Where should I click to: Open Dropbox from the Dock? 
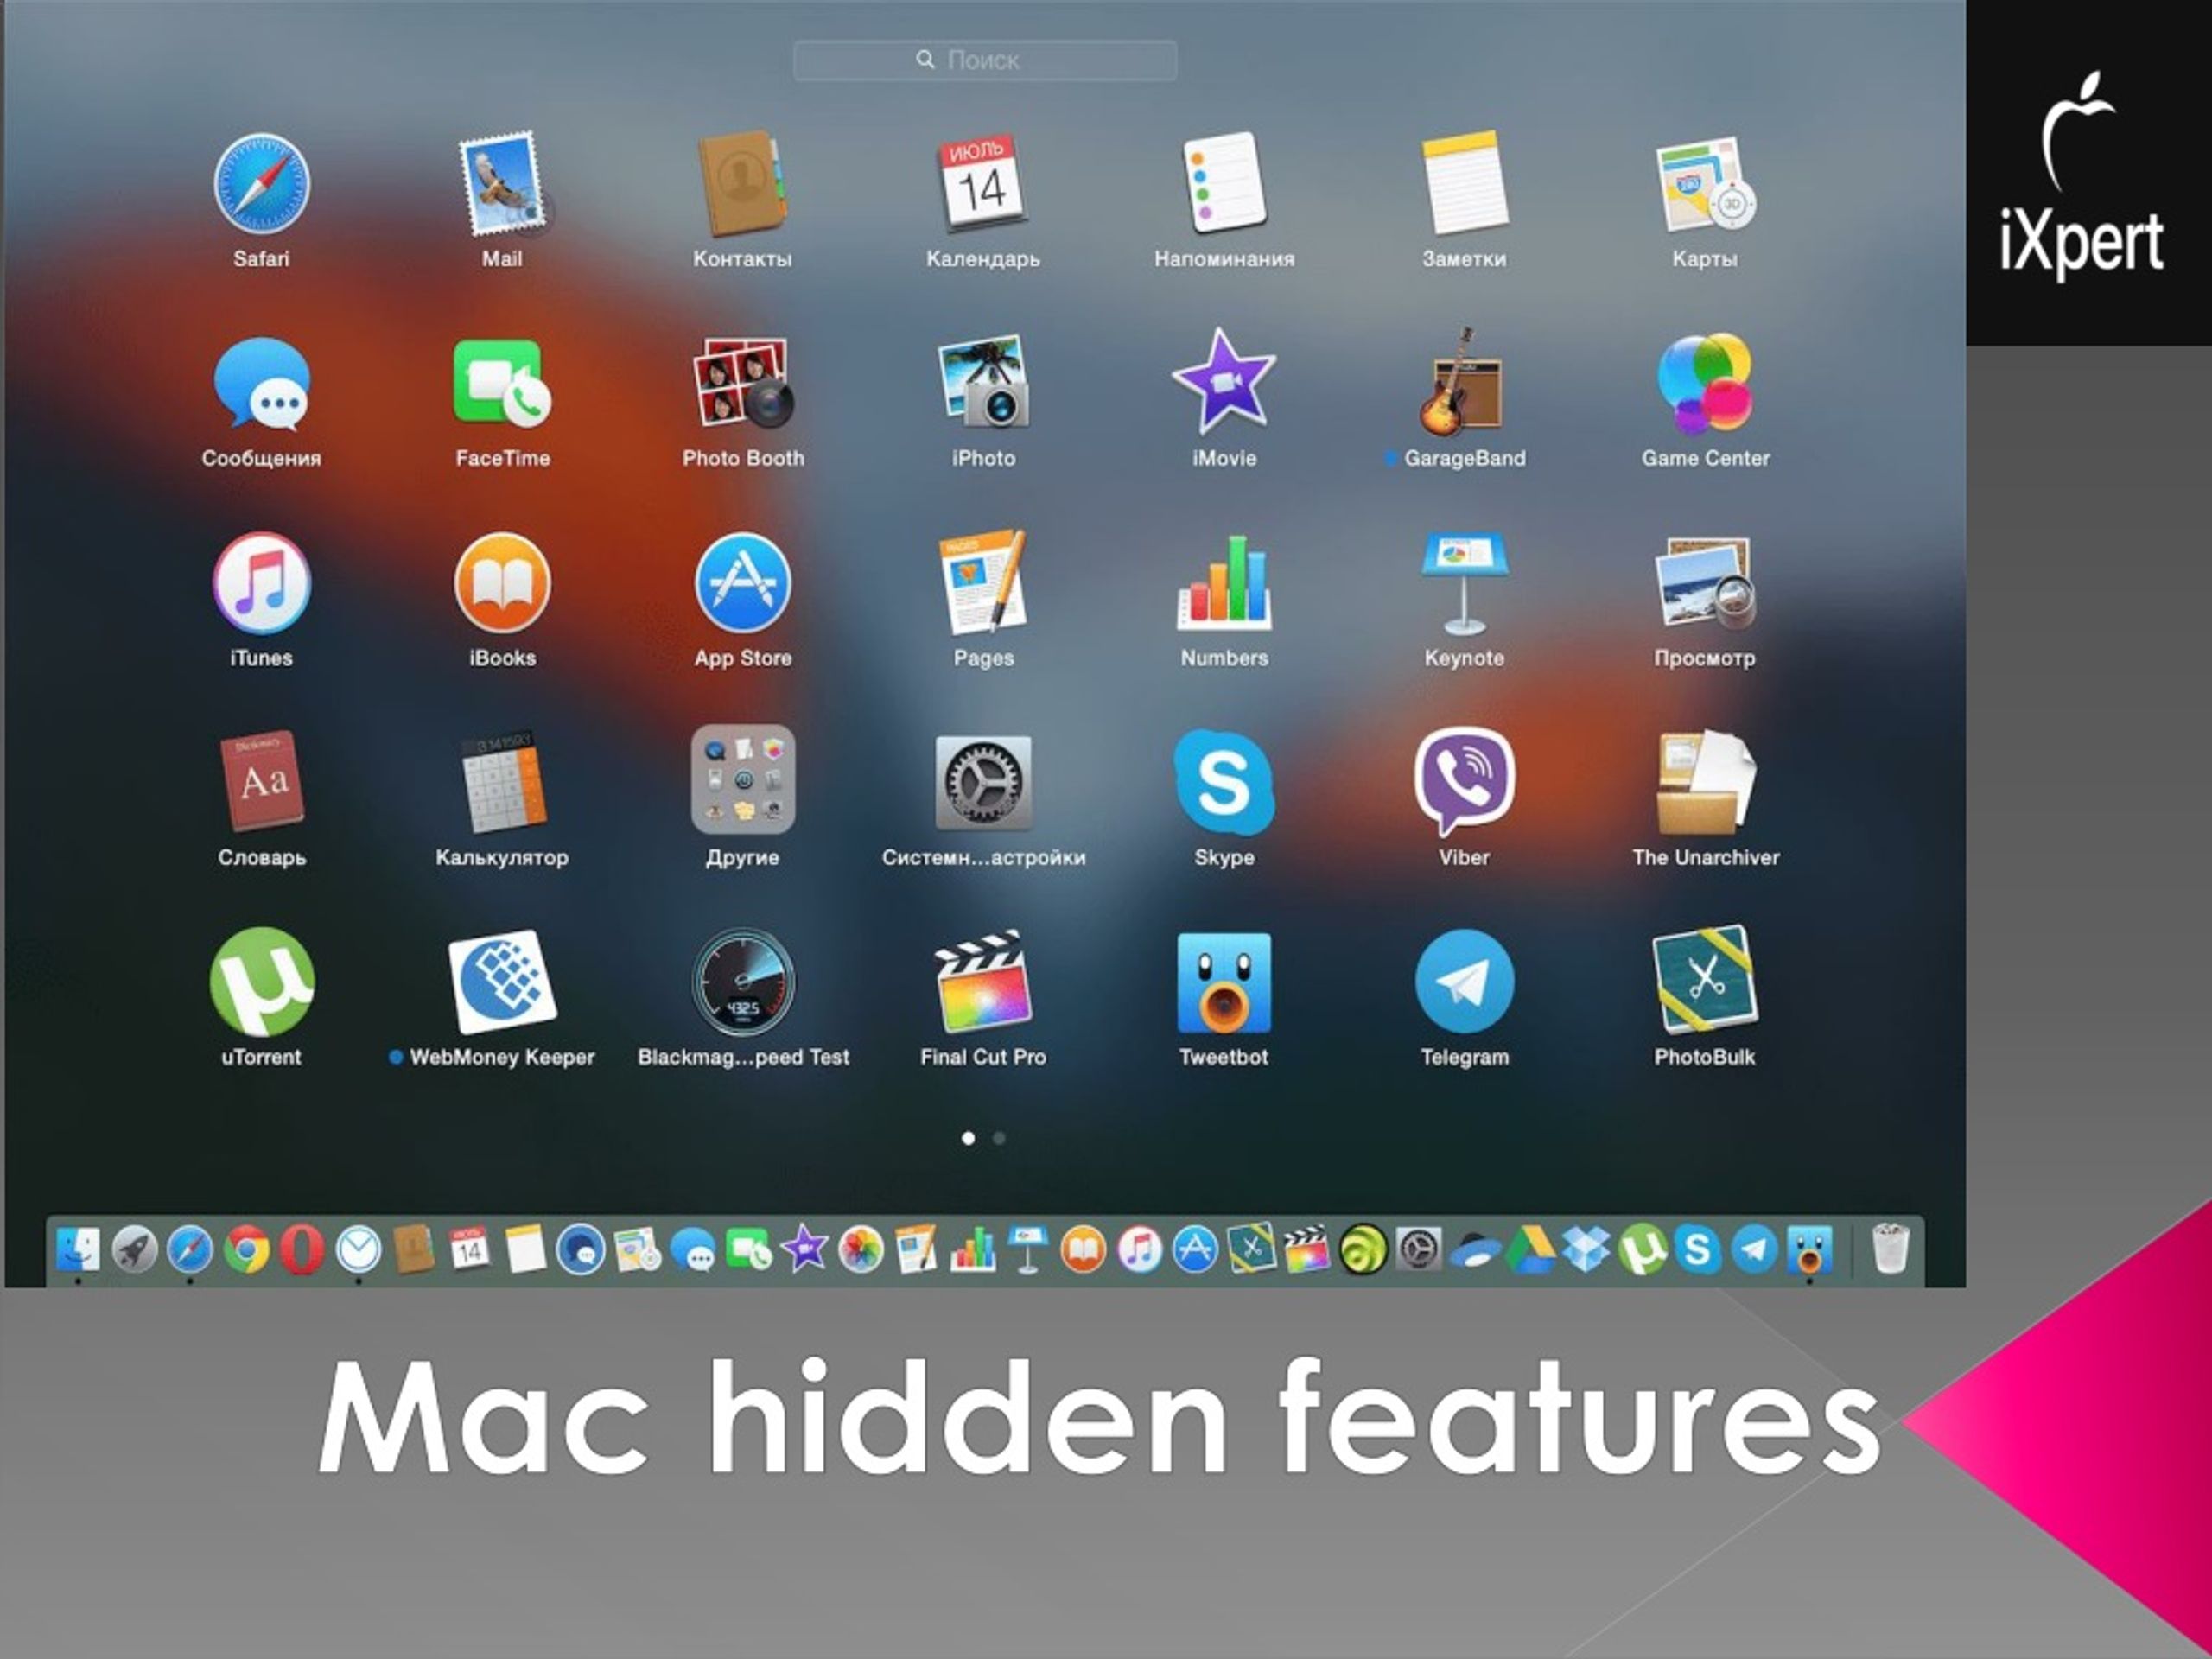[x=1586, y=1249]
